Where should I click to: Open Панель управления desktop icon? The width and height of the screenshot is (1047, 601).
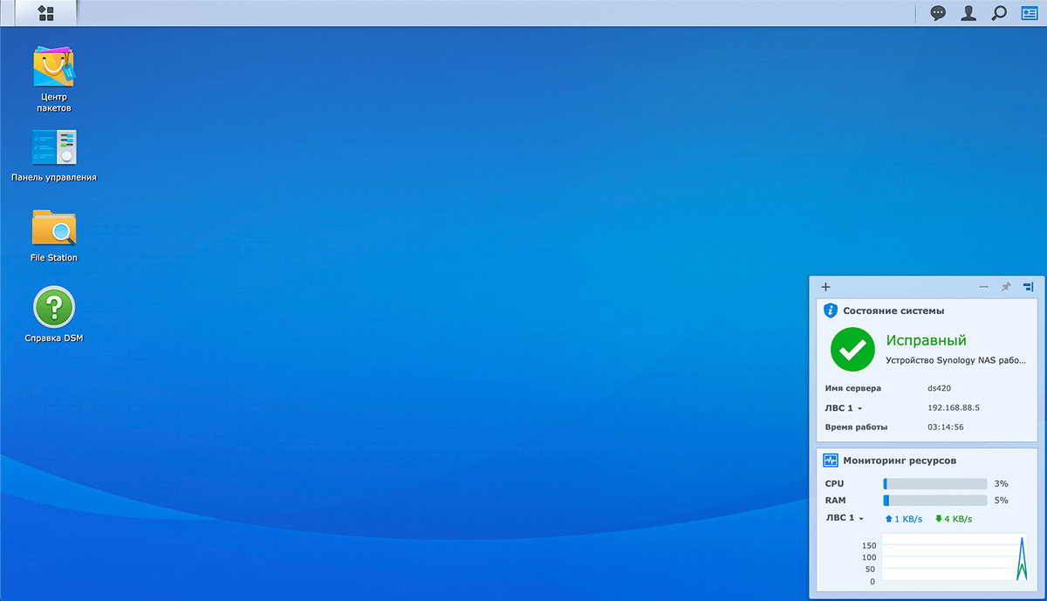[54, 155]
